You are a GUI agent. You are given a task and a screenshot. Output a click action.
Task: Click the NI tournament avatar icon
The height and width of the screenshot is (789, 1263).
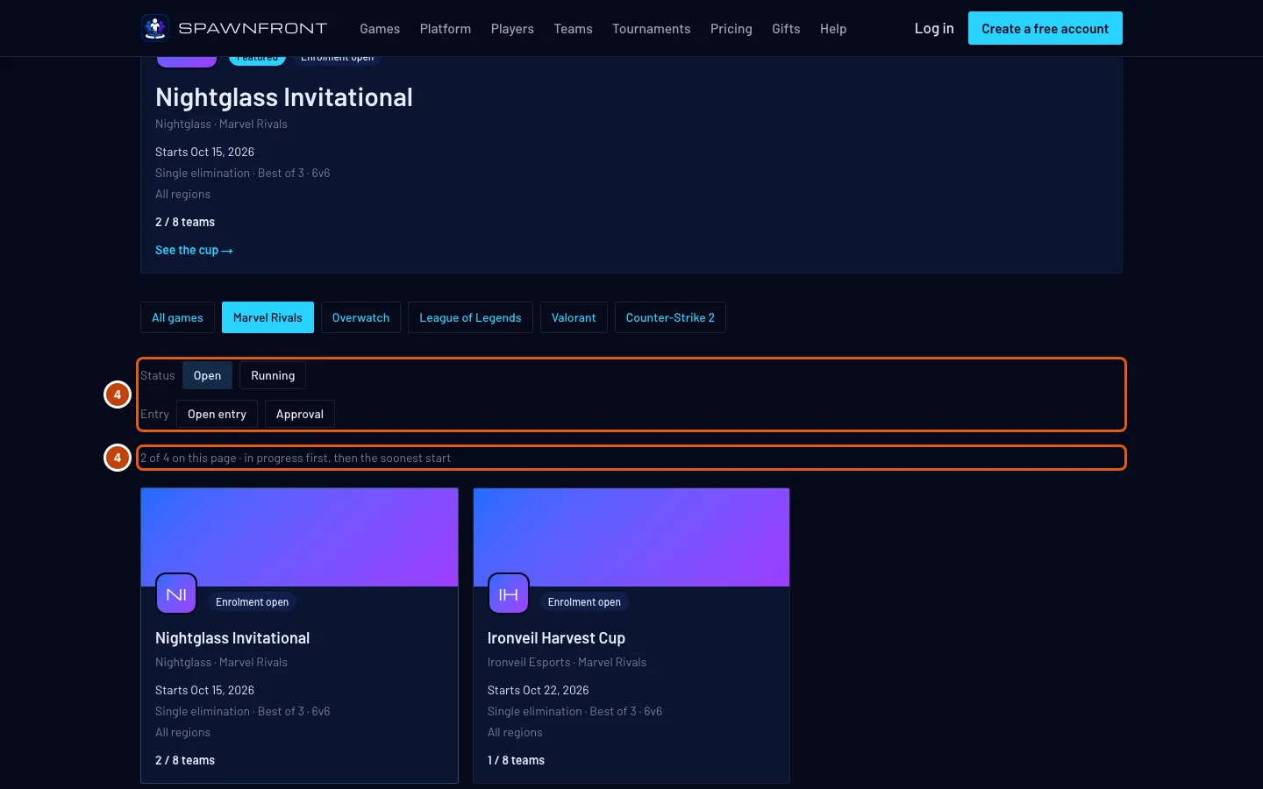click(176, 594)
